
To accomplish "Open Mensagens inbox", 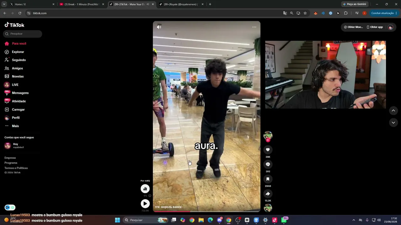I will [17, 93].
